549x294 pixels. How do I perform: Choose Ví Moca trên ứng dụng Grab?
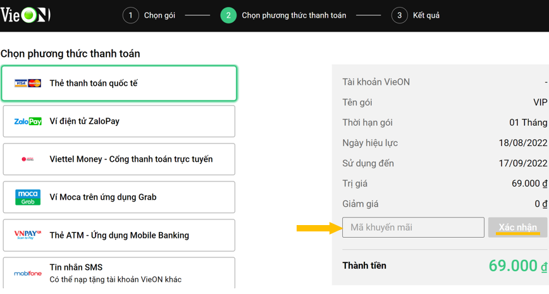click(x=119, y=197)
